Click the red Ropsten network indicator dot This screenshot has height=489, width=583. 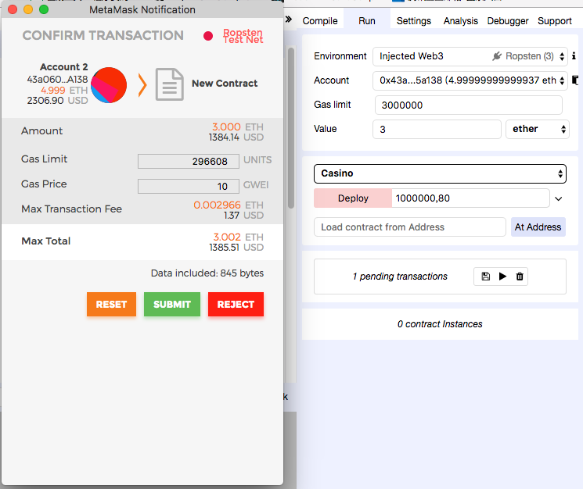(208, 36)
